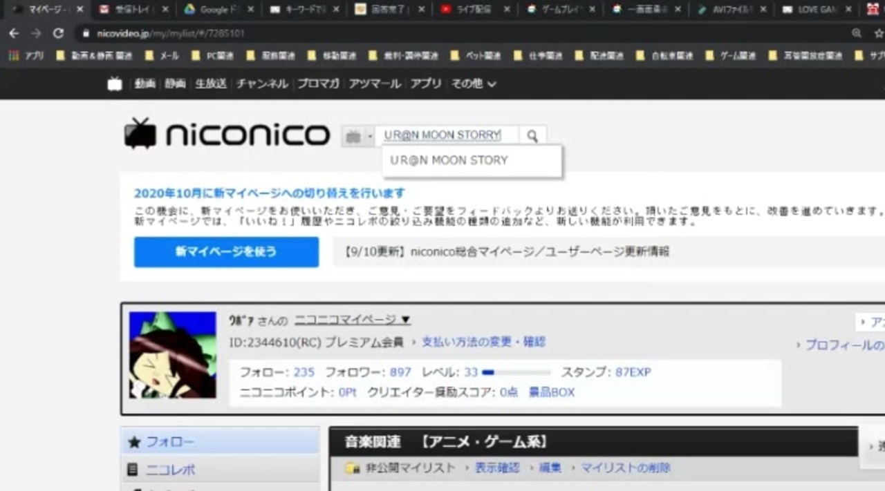This screenshot has width=885, height=491.
Task: Open チャンネル in the niconico top menu
Action: tap(262, 84)
